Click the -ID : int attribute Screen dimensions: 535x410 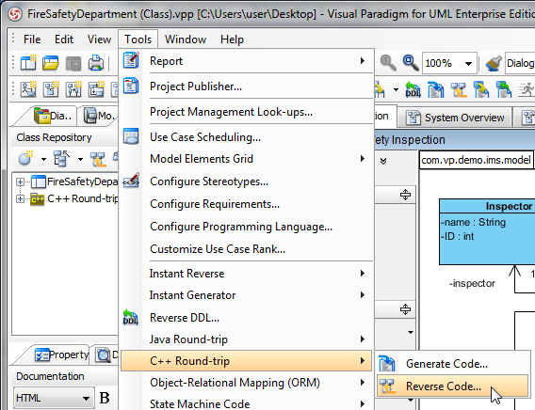458,236
